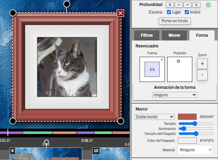The height and width of the screenshot is (160, 218).
Task: Move layer up one depth level
Action: [178, 5]
